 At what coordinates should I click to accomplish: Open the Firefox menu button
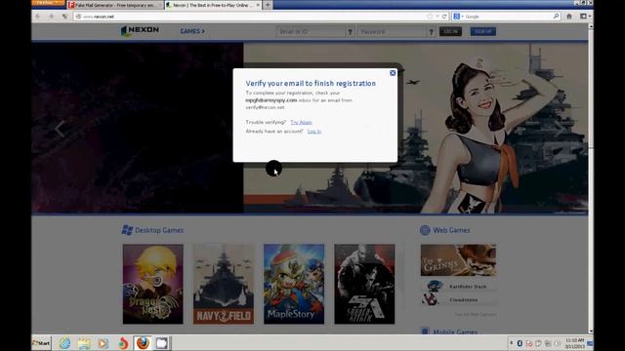[48, 3]
